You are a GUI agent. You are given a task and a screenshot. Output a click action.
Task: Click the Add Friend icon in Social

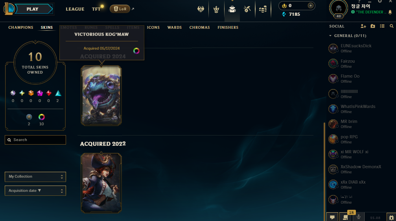pos(363,26)
